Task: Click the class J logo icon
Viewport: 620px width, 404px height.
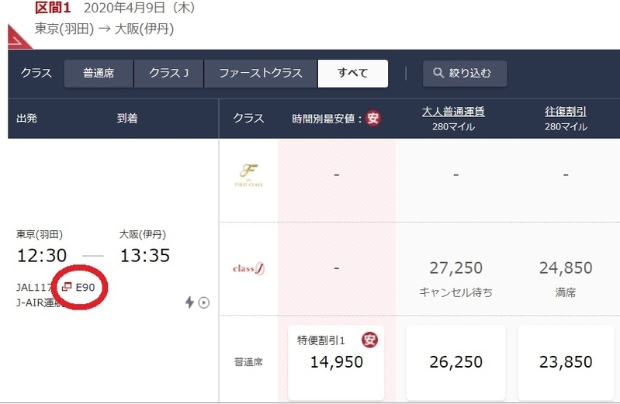Action: pyautogui.click(x=249, y=269)
